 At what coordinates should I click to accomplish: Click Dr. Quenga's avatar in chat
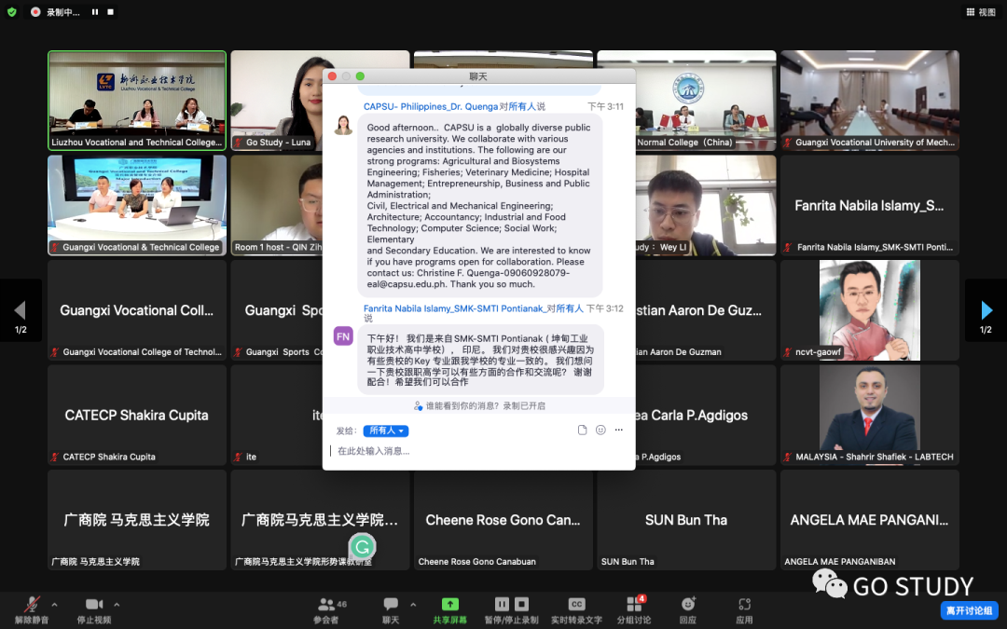(x=343, y=125)
